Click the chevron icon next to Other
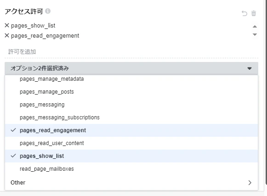 (x=250, y=183)
